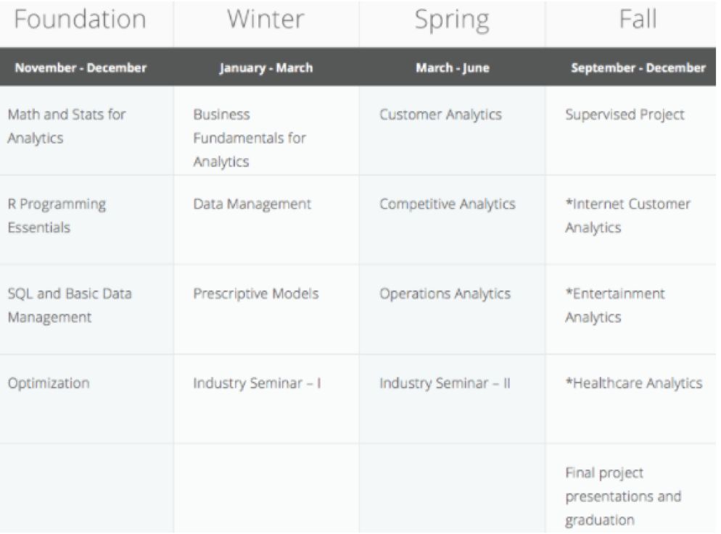Select the Spring column header

point(452,21)
